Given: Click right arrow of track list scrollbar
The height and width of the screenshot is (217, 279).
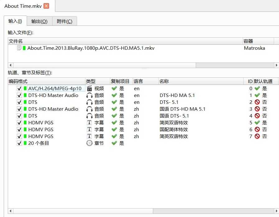Looking at the screenshot, I should pos(277,211).
